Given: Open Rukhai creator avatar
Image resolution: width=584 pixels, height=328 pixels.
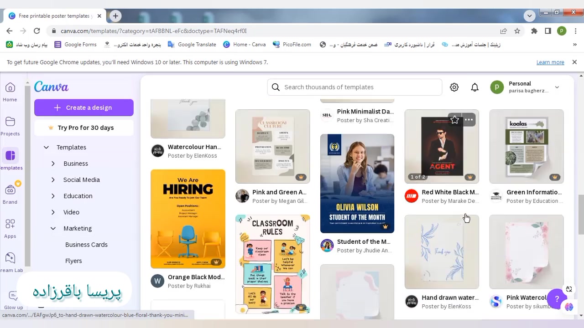Looking at the screenshot, I should 157,281.
